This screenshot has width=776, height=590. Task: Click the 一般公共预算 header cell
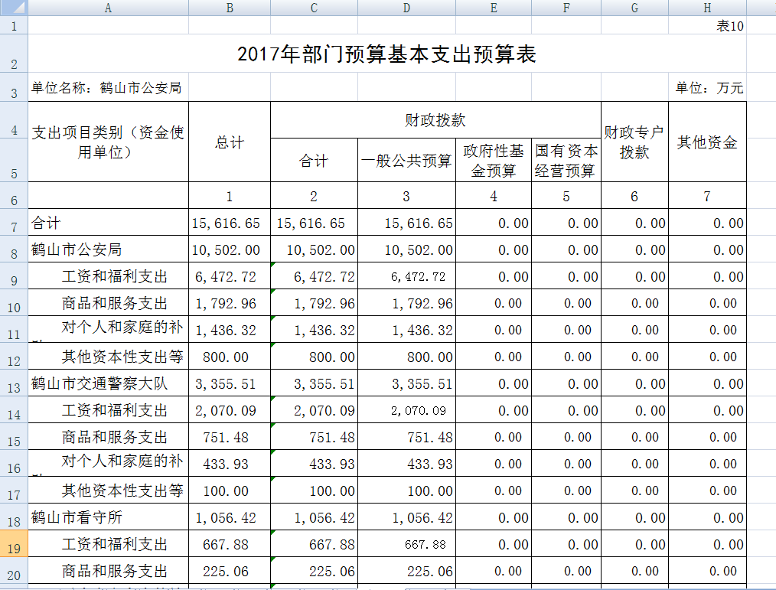tap(406, 161)
